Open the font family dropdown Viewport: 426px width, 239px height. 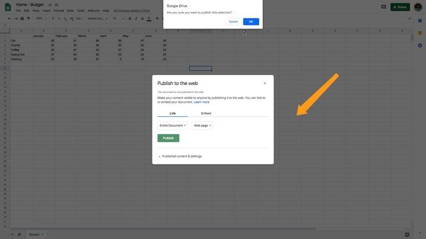point(97,19)
